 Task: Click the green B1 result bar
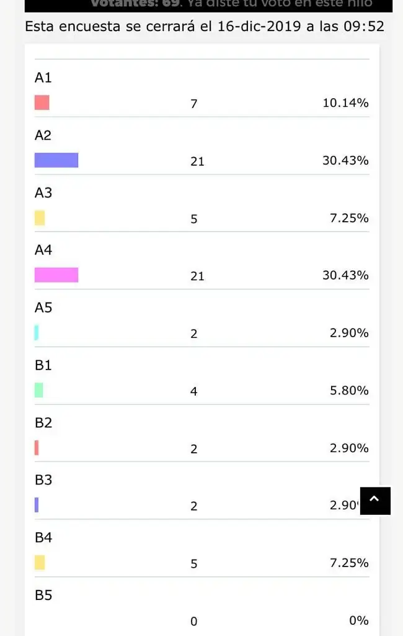click(x=38, y=390)
